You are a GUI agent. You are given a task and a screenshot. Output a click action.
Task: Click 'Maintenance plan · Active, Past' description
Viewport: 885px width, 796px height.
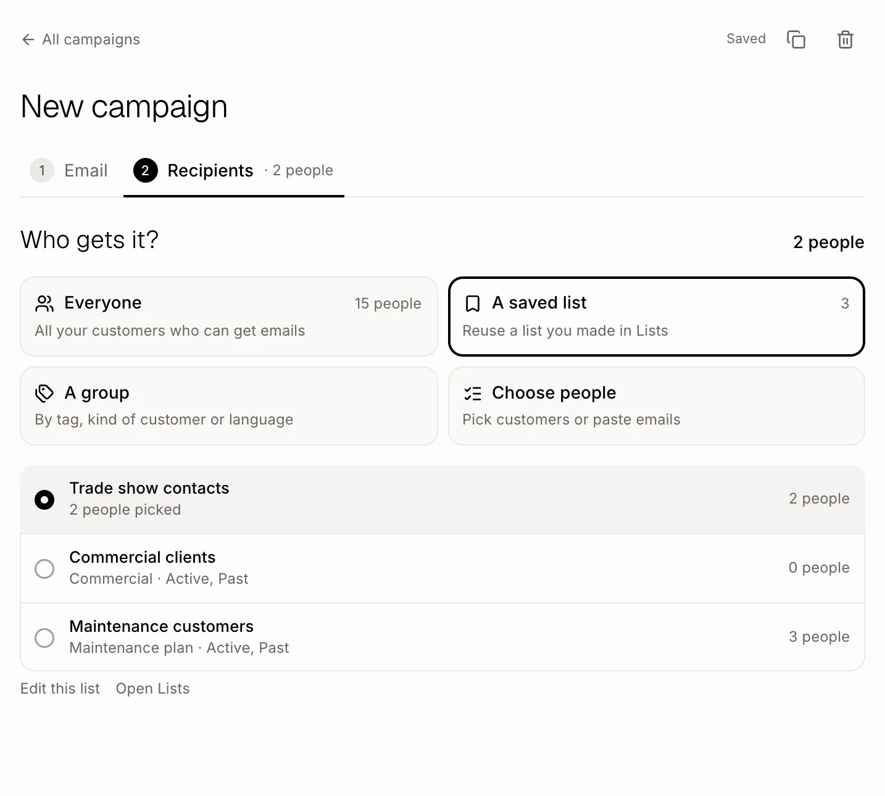pos(179,648)
